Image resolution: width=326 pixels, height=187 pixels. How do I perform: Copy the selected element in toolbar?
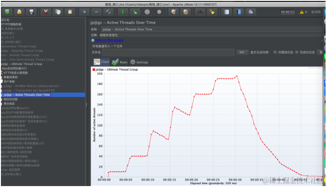click(58, 12)
